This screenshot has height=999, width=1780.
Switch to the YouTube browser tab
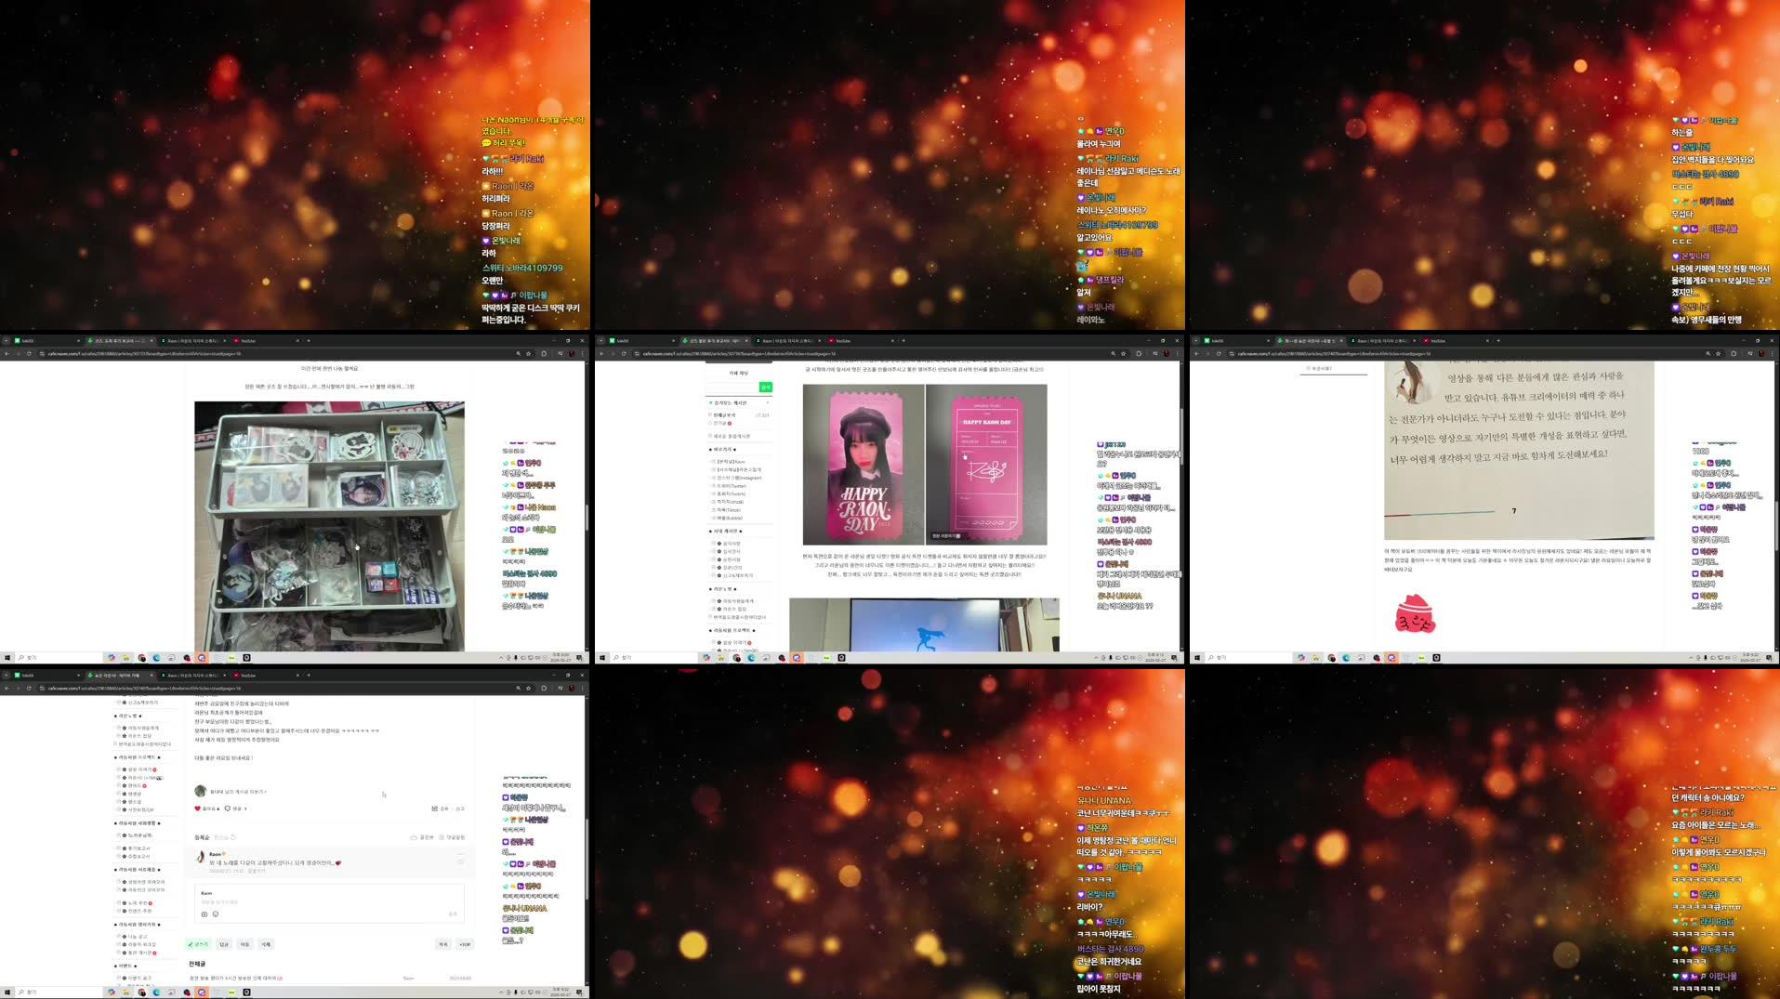[x=246, y=676]
